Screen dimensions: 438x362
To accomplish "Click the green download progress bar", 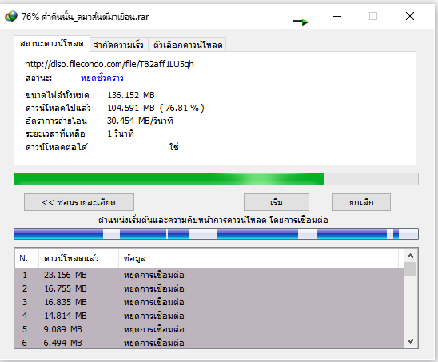I will [x=217, y=179].
